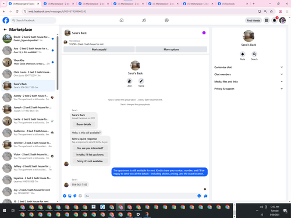Click the browser address bar URL

coord(57,12)
